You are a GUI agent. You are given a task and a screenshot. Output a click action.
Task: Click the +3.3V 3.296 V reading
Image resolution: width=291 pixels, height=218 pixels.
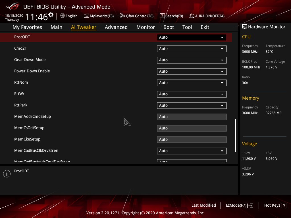click(248, 174)
